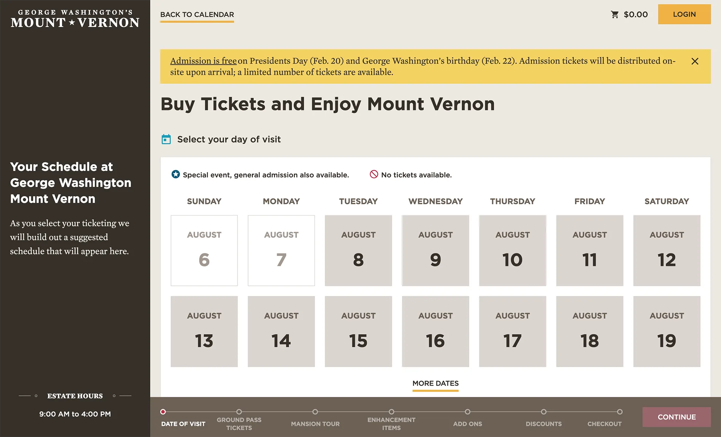
Task: Pick Friday August 11
Action: 590,250
